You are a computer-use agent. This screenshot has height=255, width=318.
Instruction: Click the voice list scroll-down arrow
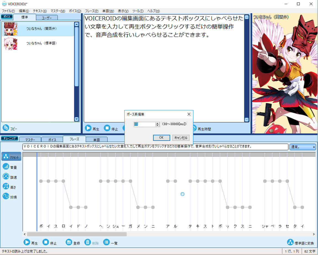(76, 119)
